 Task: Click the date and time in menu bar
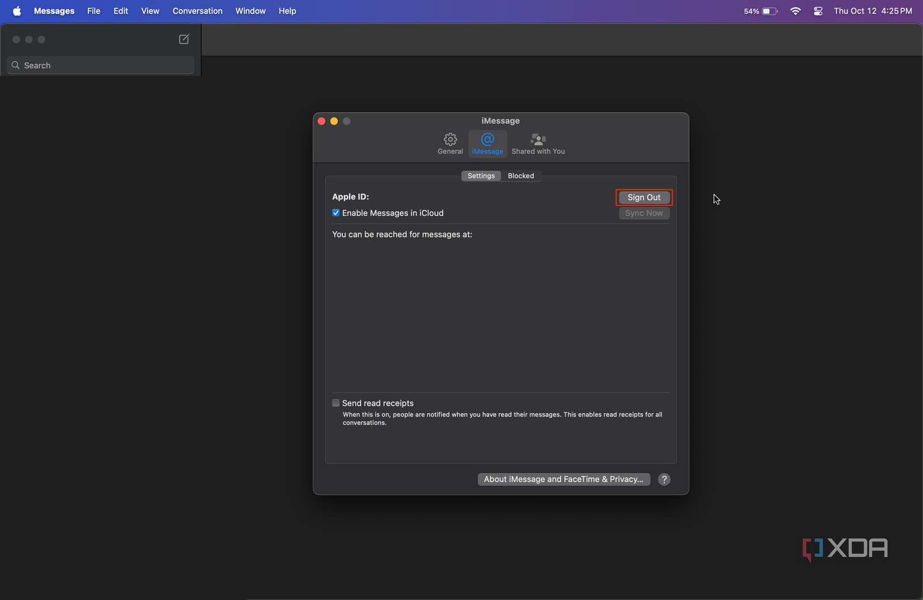click(x=873, y=11)
